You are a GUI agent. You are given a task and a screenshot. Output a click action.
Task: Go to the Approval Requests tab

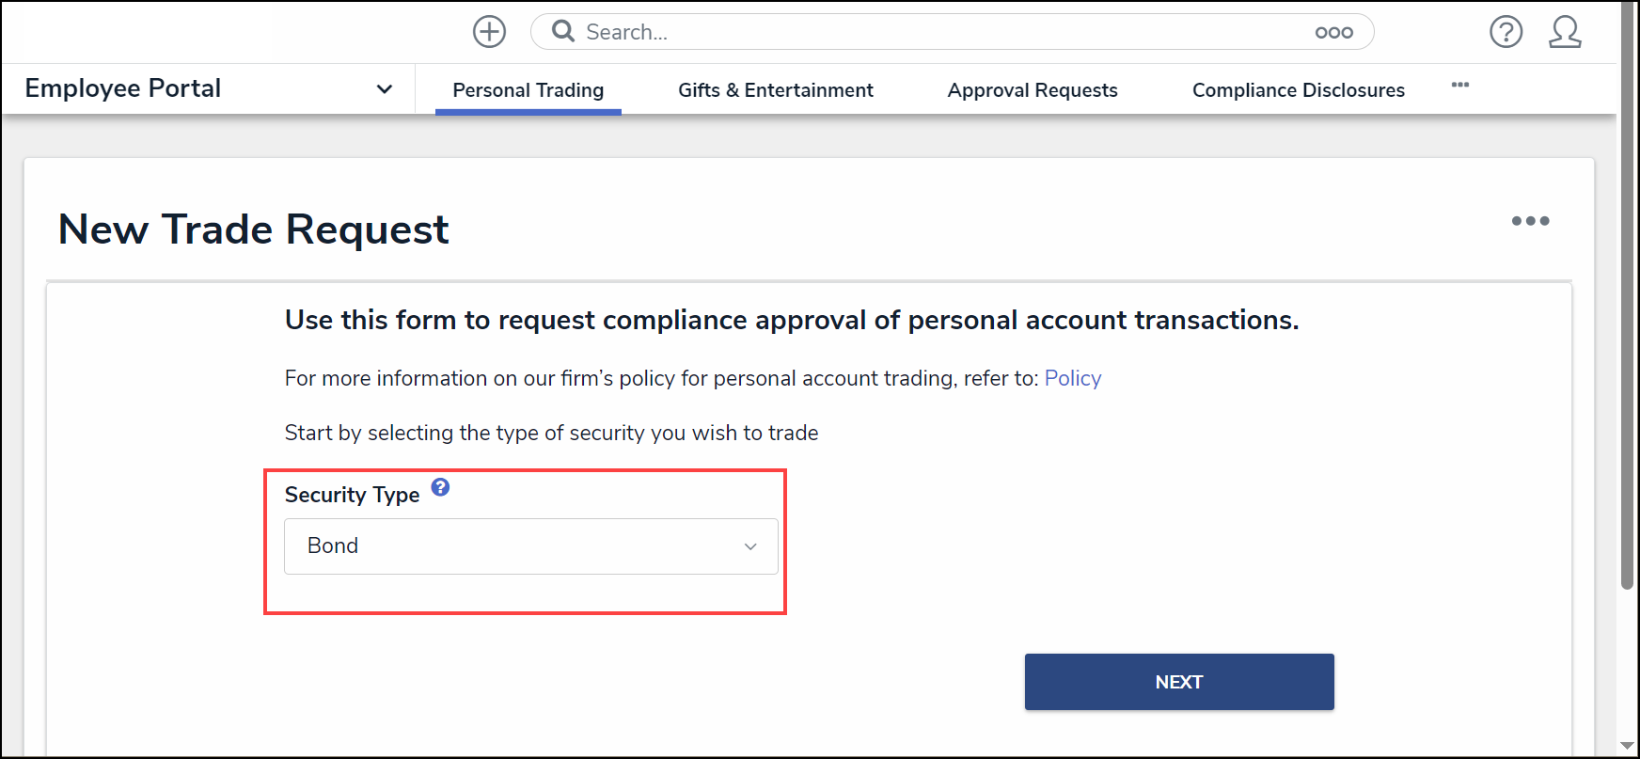(1033, 90)
